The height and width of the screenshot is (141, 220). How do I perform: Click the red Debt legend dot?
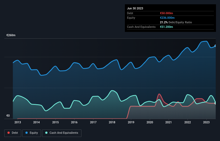point(9,133)
